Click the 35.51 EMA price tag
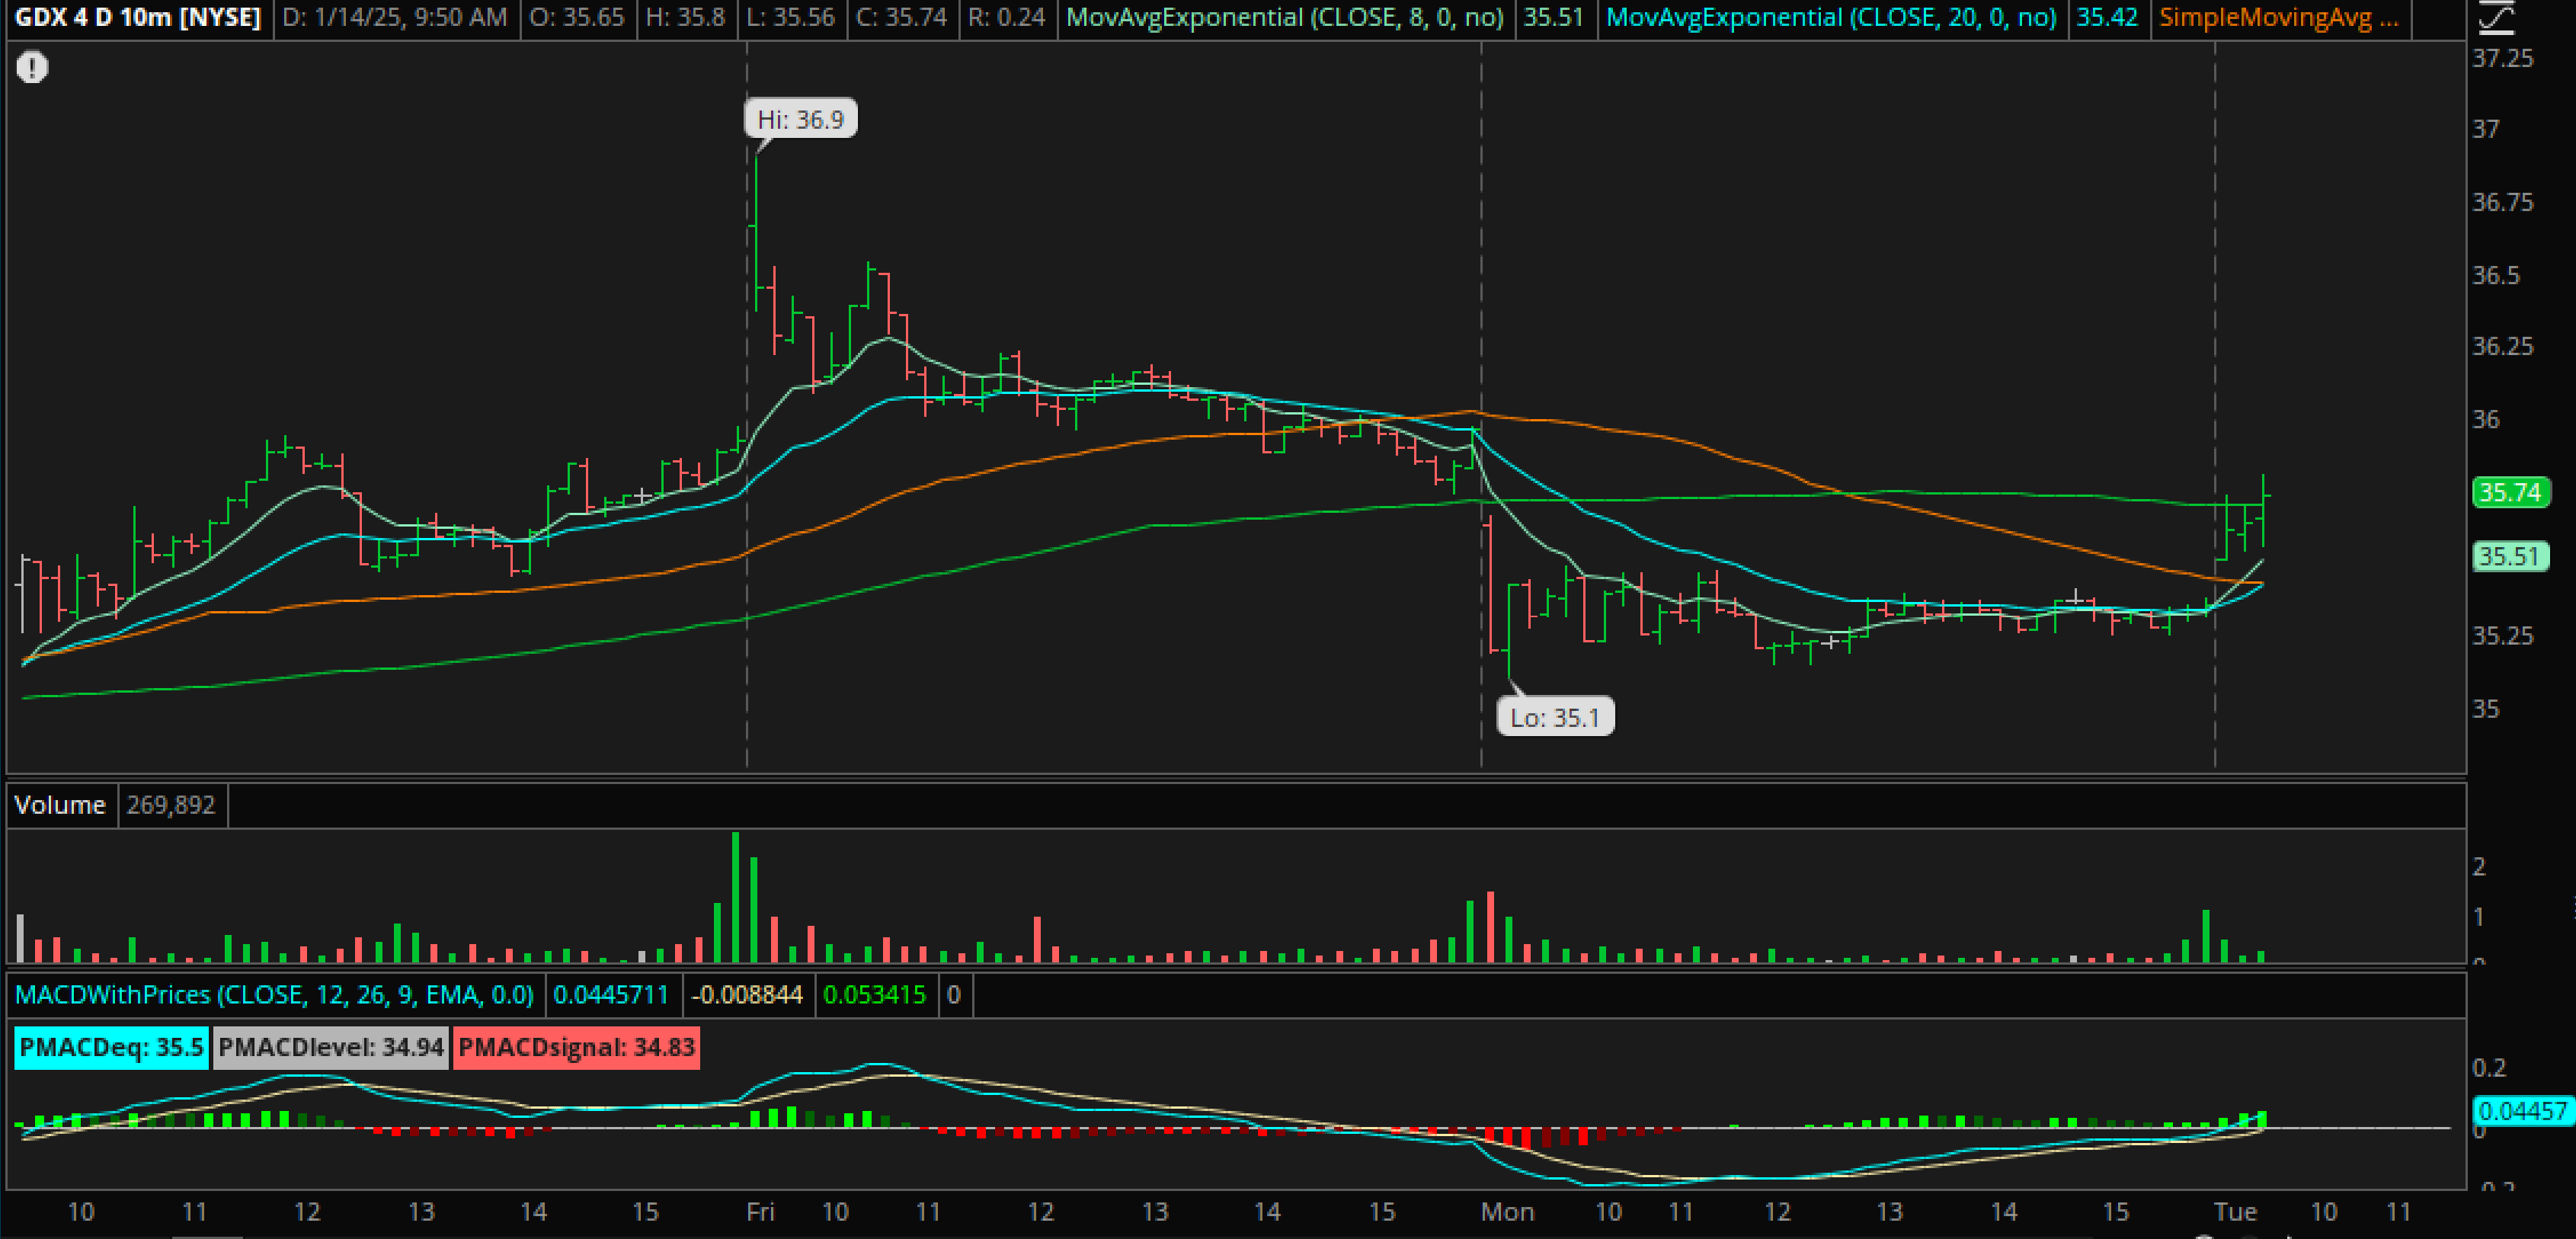 [x=2510, y=556]
